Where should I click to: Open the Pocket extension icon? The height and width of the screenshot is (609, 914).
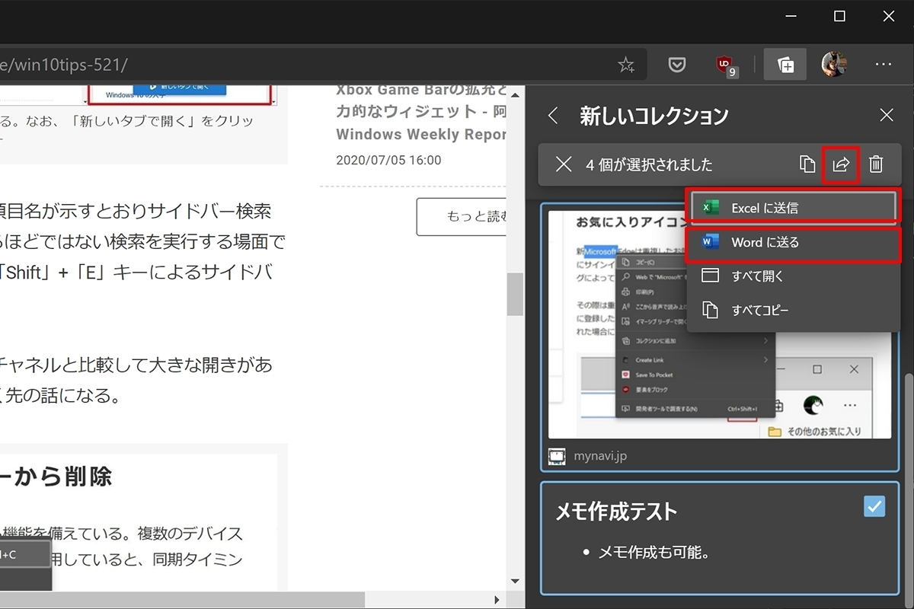(676, 65)
